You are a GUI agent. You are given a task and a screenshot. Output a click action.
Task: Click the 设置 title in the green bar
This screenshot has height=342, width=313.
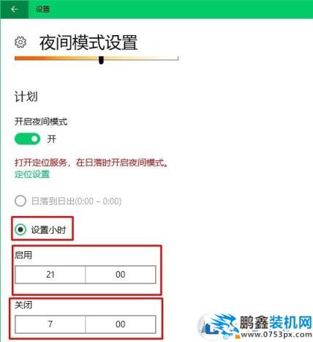42,10
